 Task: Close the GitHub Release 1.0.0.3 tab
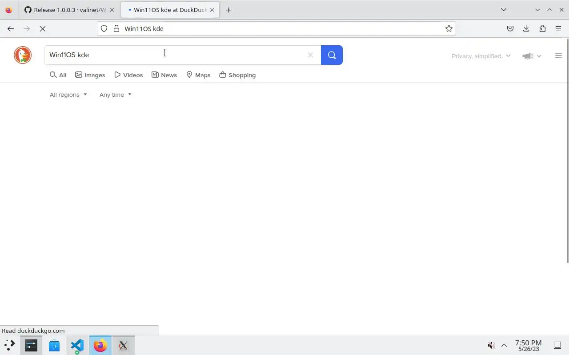point(112,10)
